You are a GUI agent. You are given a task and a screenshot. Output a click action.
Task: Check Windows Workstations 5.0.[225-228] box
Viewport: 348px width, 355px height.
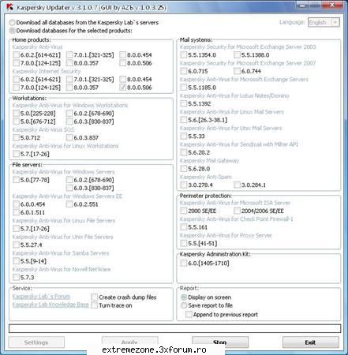click(16, 114)
